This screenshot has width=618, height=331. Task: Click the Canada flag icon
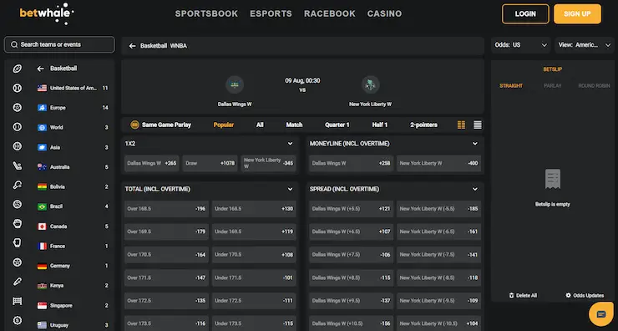[42, 227]
